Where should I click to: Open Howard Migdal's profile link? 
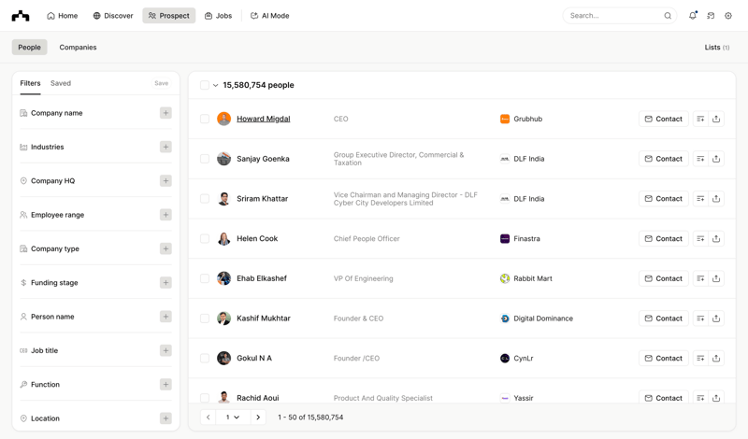tap(264, 119)
